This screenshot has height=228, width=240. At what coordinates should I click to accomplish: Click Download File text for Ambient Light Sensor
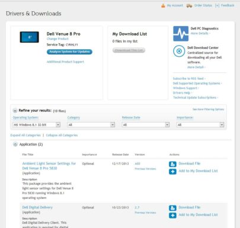(x=190, y=163)
